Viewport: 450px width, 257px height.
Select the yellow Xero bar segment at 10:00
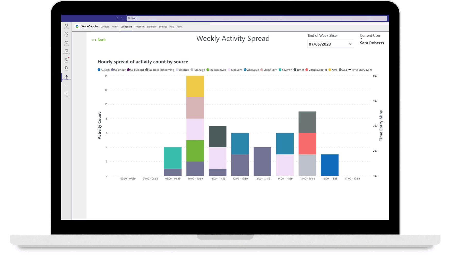click(195, 86)
